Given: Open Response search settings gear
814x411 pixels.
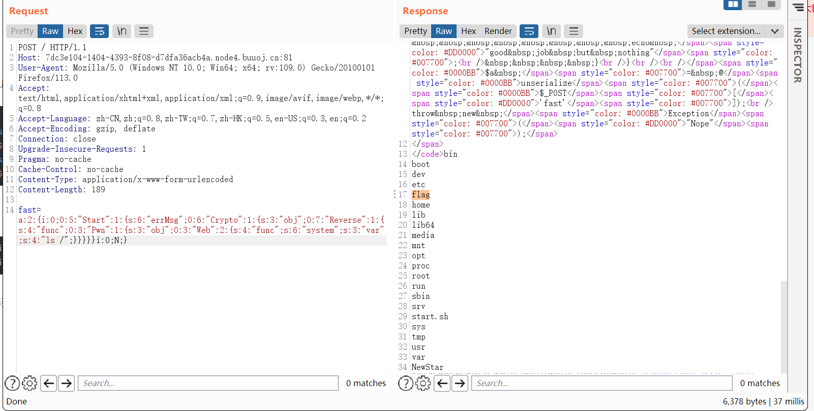Looking at the screenshot, I should point(423,383).
